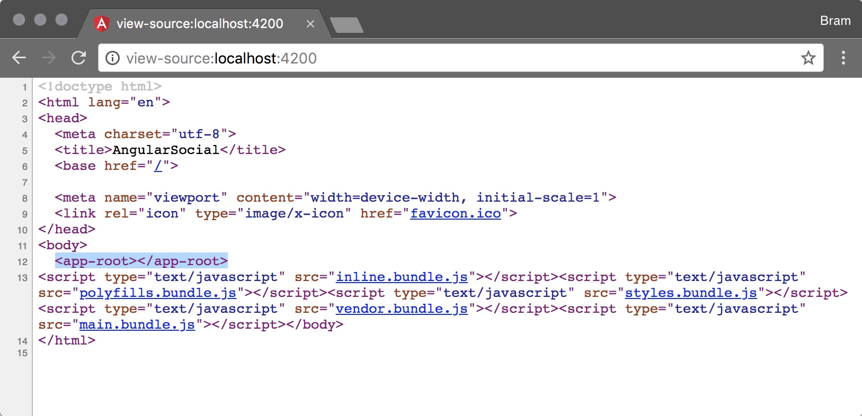Reload the page with the refresh icon
The image size is (862, 416).
click(79, 58)
